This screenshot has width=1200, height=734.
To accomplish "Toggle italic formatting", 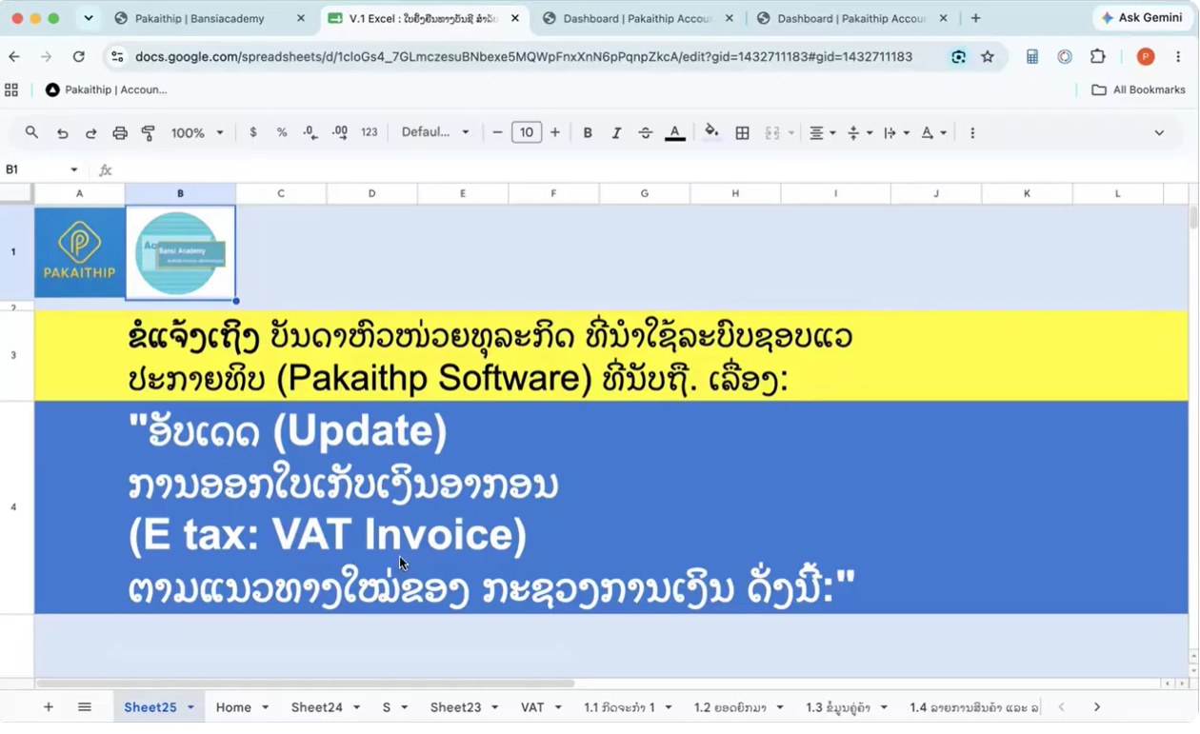I will click(616, 133).
